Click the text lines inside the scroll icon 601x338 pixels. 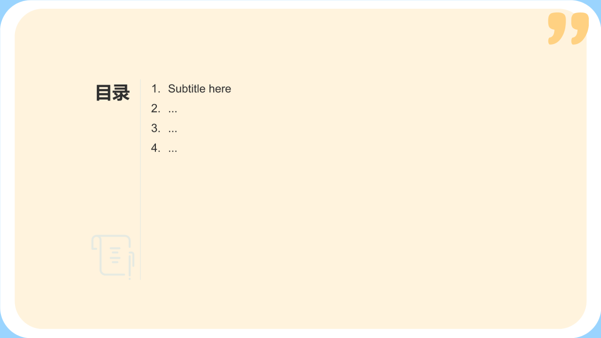click(x=115, y=255)
